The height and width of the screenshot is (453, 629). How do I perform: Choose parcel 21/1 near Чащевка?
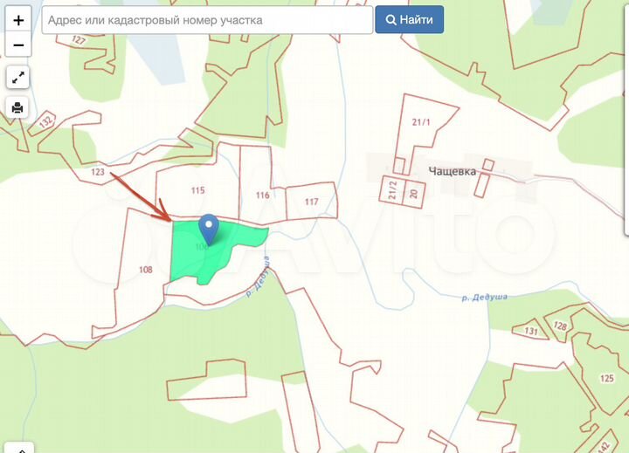[x=421, y=122]
